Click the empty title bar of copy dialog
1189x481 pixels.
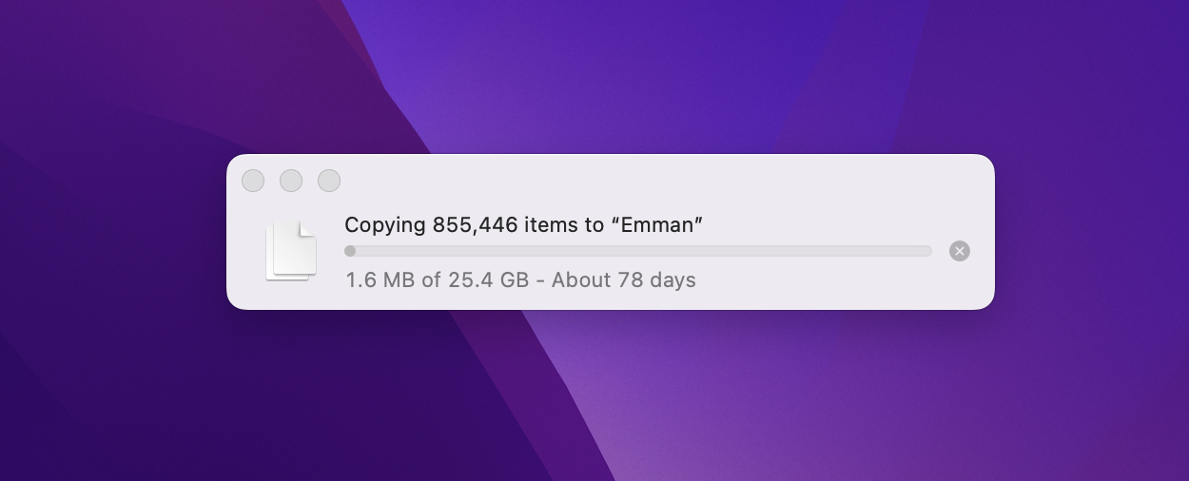pyautogui.click(x=666, y=181)
